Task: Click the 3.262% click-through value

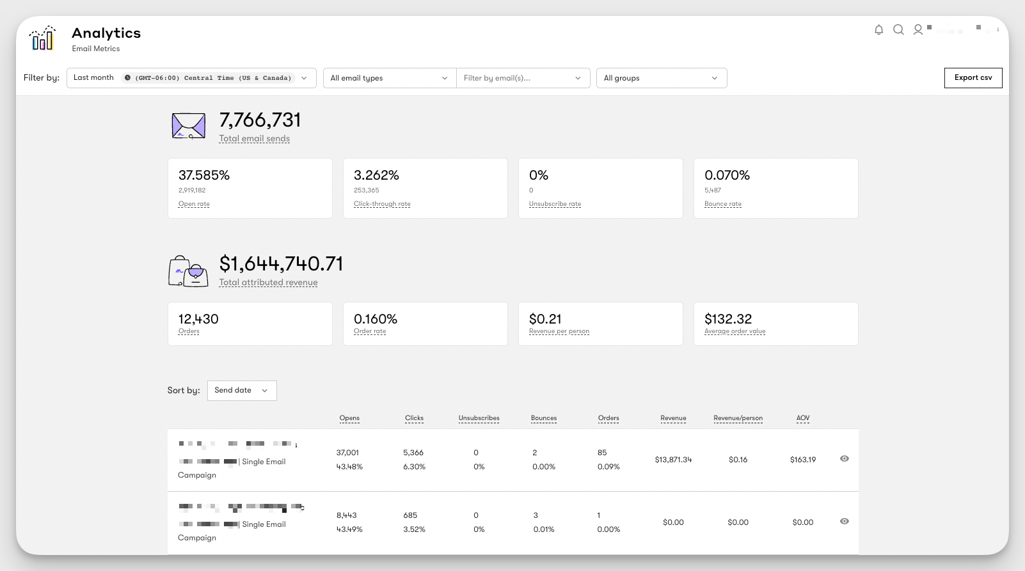Action: click(x=376, y=175)
